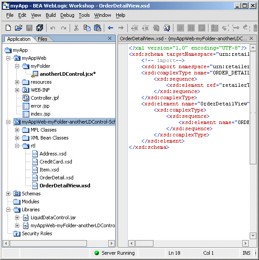This screenshot has width=259, height=260.
Task: Open the Window menu
Action: pos(102,15)
